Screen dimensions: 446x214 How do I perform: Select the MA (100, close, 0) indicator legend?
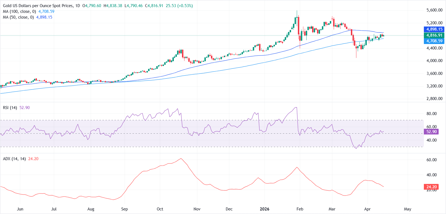(19, 11)
